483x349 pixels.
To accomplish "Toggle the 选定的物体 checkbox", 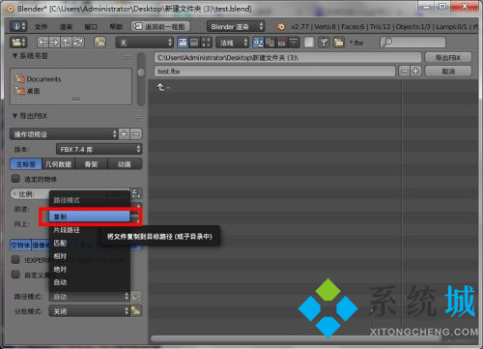I will pos(15,179).
